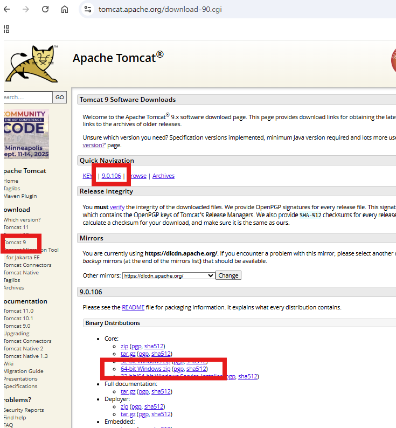
Task: Reload the Tomcat download page
Action: click(45, 9)
